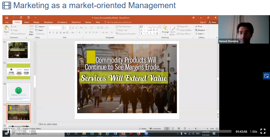Viewport: 270px width, 137px height.
Task: Click Chrome icon in the taskbar
Action: click(100, 134)
